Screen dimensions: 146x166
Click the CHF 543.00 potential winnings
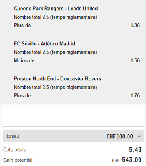[127, 160]
